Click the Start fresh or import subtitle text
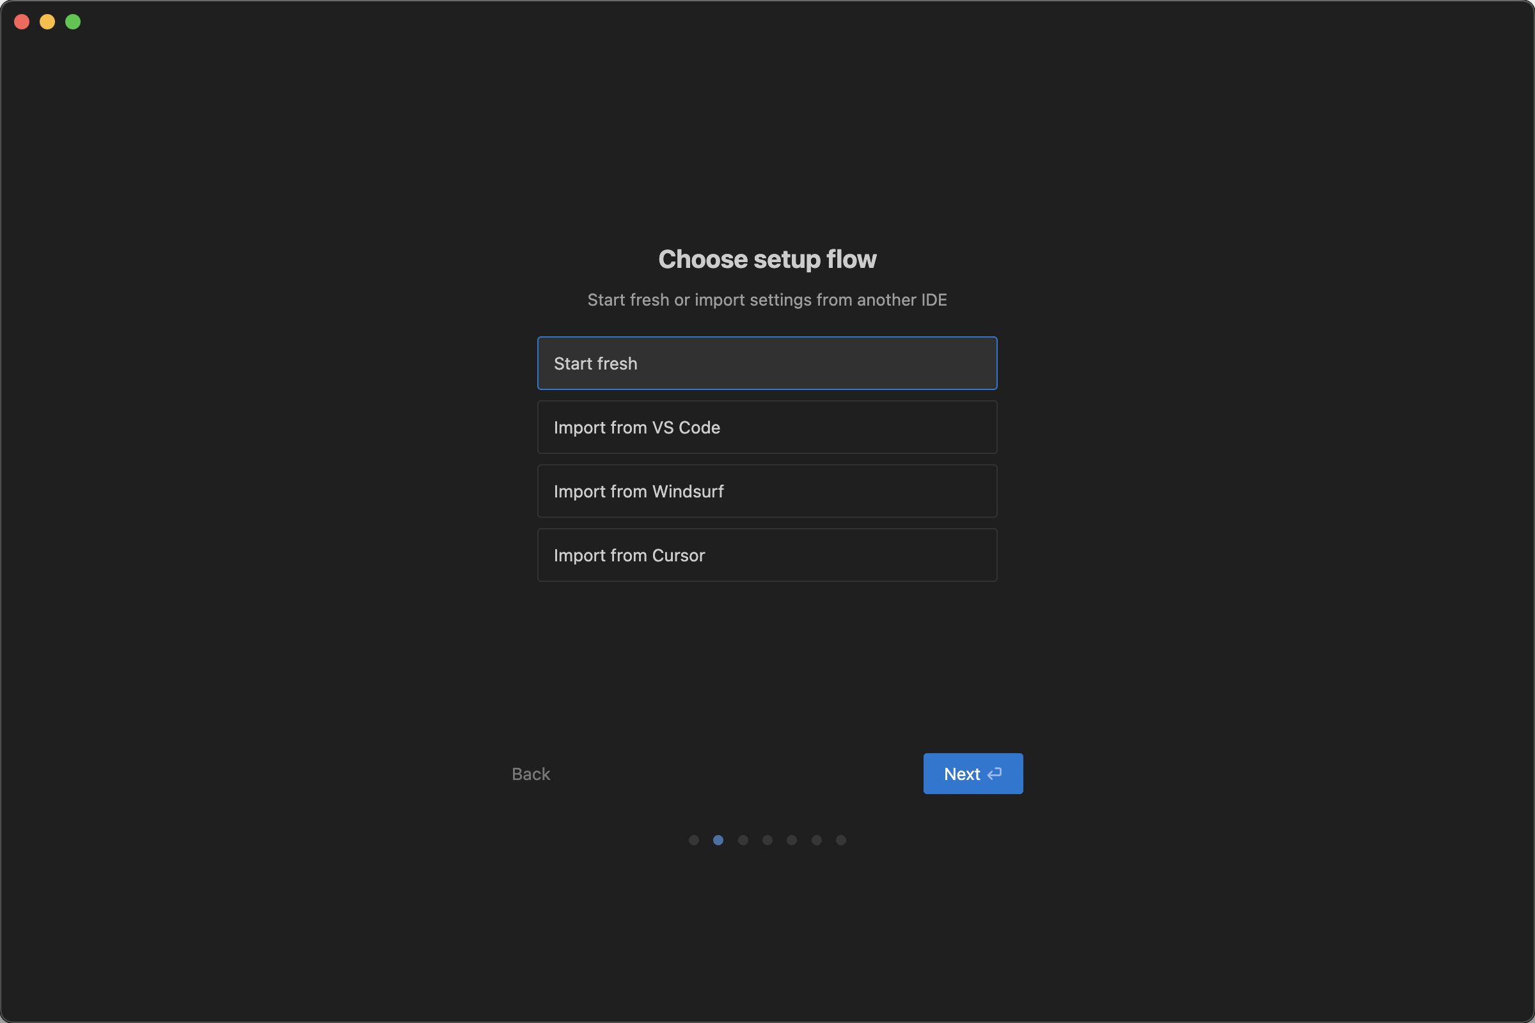Screen dimensions: 1535x1023 click(x=767, y=299)
